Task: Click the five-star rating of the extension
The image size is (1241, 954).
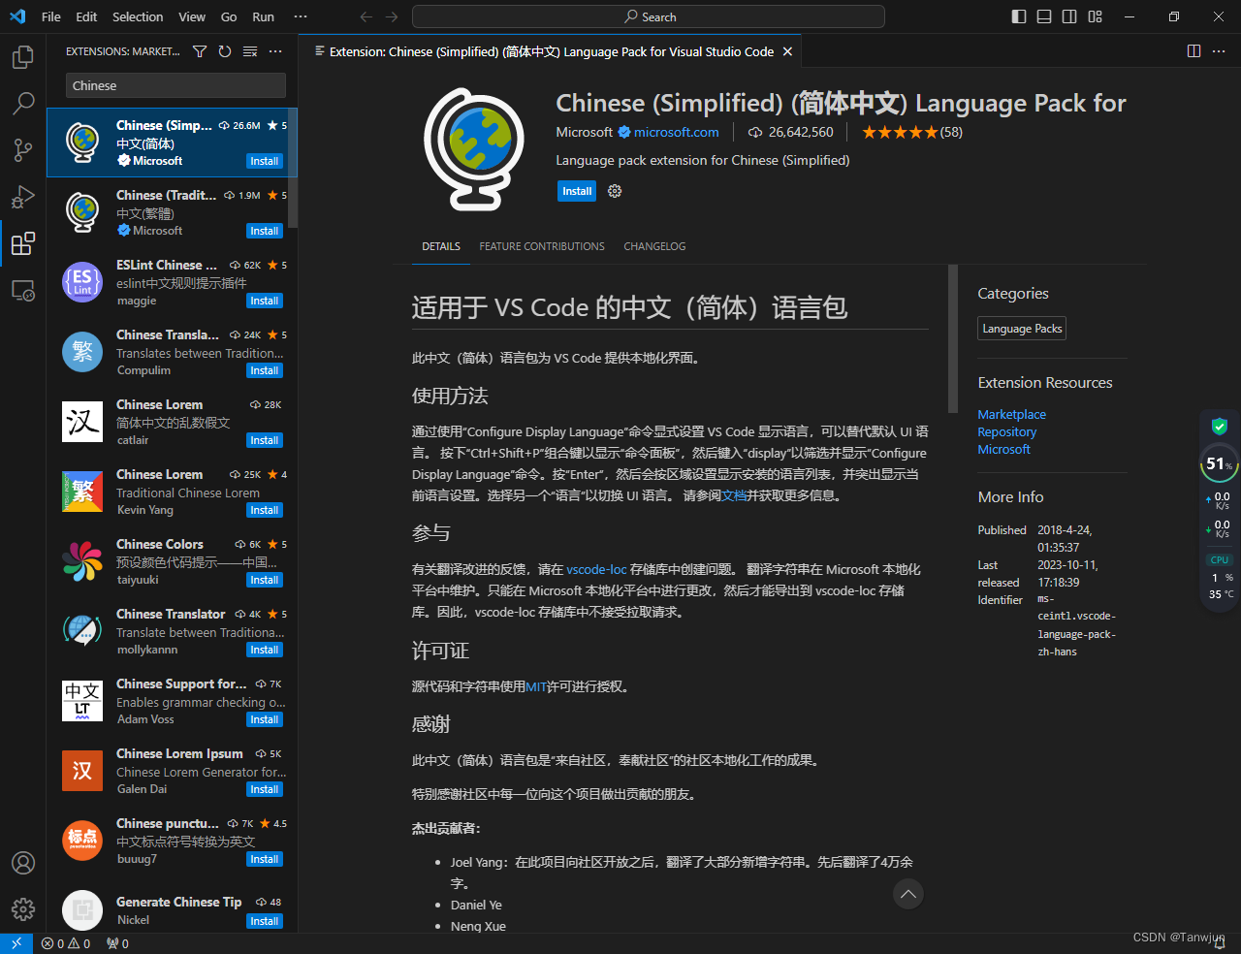Action: coord(899,132)
